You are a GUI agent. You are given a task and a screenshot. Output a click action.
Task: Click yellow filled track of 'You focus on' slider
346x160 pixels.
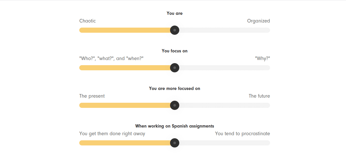(125, 68)
